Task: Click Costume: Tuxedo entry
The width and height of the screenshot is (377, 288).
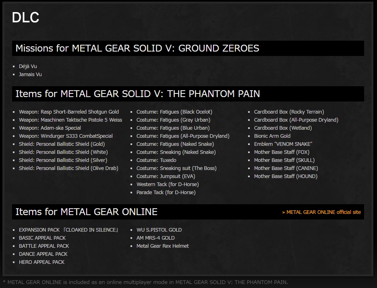Action: click(156, 160)
